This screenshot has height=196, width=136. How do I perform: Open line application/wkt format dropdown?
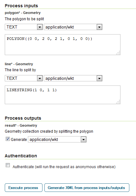(x=73, y=78)
